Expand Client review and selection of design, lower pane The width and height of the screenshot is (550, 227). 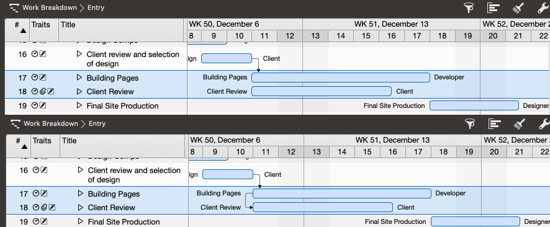coord(81,170)
